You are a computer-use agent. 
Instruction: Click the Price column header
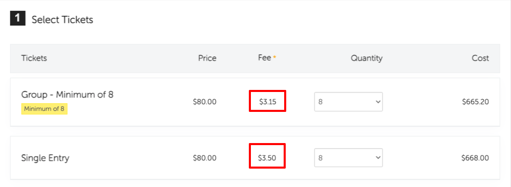(x=207, y=58)
